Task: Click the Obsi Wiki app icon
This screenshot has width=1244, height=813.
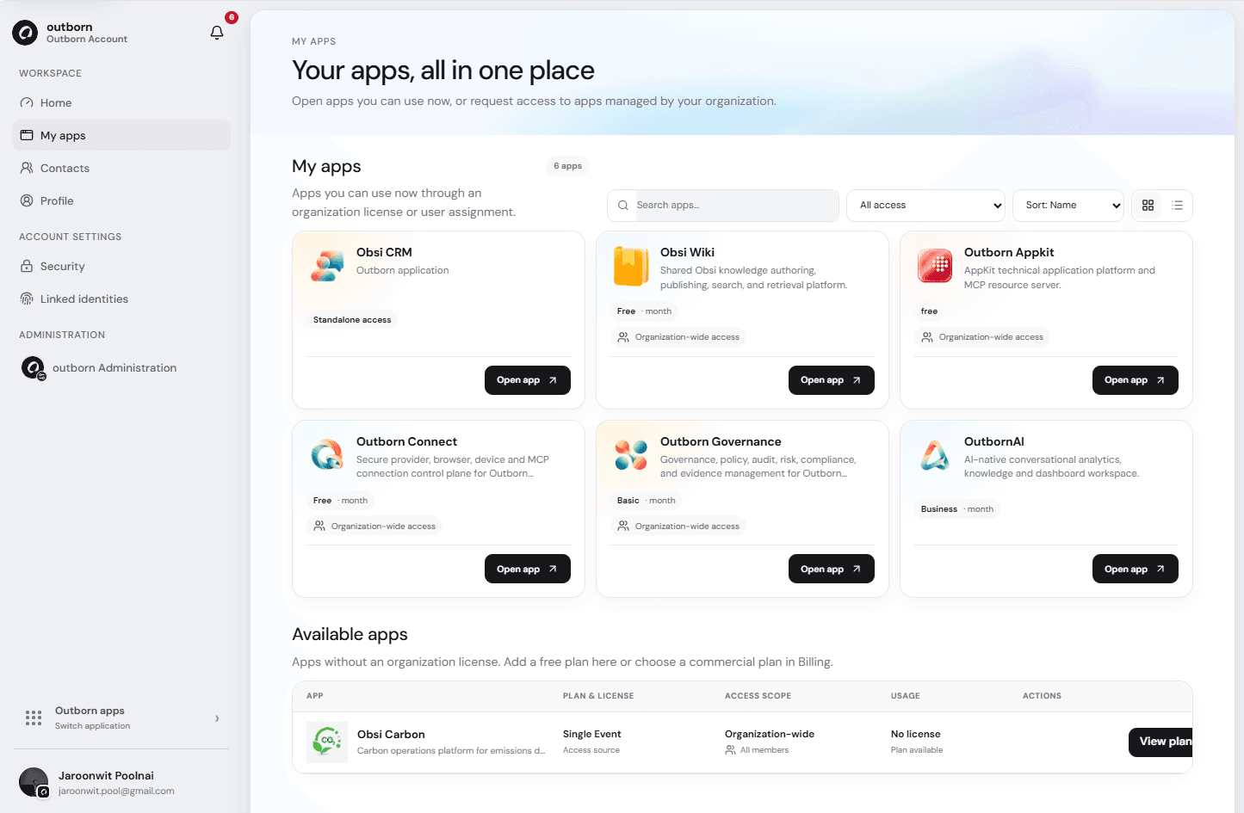Action: click(x=631, y=266)
